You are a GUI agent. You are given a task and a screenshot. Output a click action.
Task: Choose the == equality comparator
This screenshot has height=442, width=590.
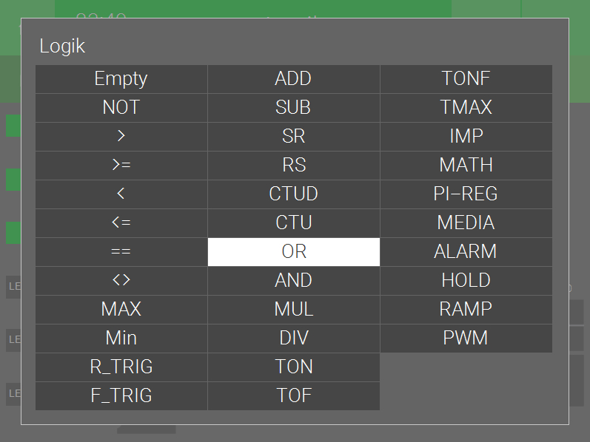121,252
